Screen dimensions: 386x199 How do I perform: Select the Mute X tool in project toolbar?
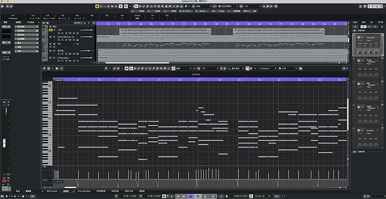(x=159, y=6)
